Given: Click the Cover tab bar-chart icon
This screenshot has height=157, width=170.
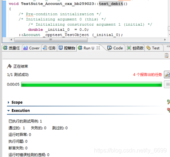Looking at the screenshot, I should tap(26, 48).
